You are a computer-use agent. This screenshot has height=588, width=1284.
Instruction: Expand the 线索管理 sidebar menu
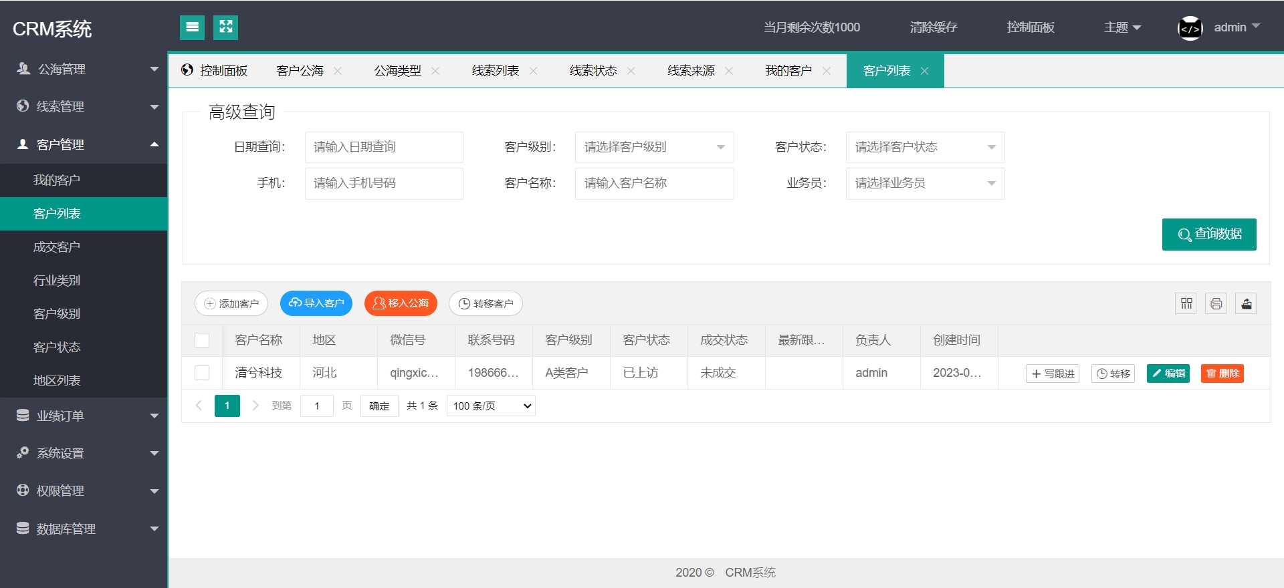click(x=84, y=106)
